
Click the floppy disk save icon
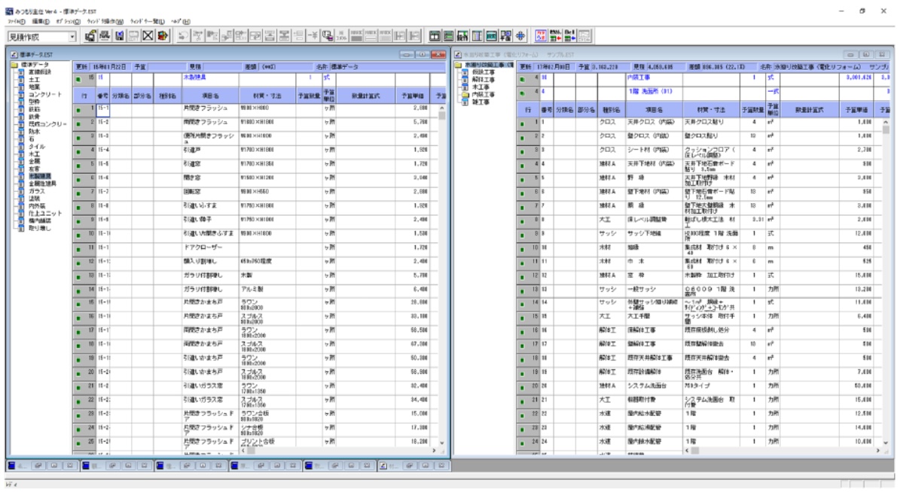point(120,36)
